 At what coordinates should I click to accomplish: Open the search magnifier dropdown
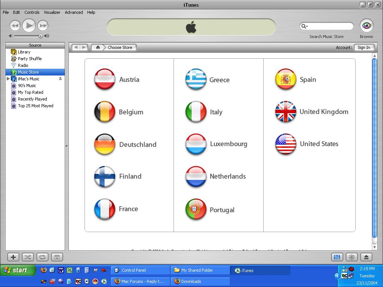(x=304, y=26)
